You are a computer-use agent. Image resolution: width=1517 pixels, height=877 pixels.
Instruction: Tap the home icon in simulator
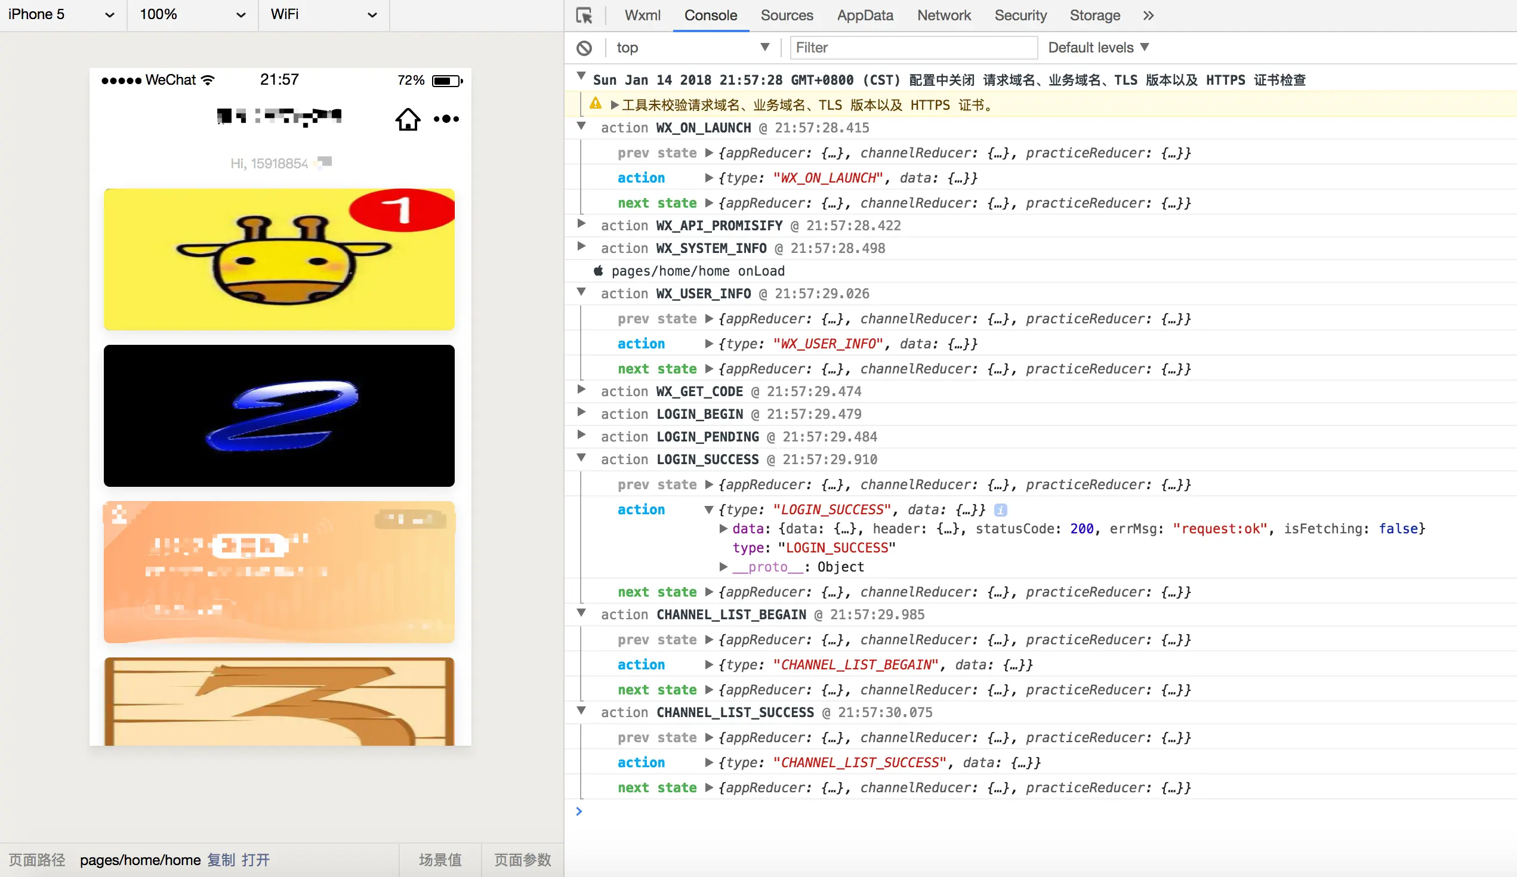tap(408, 119)
